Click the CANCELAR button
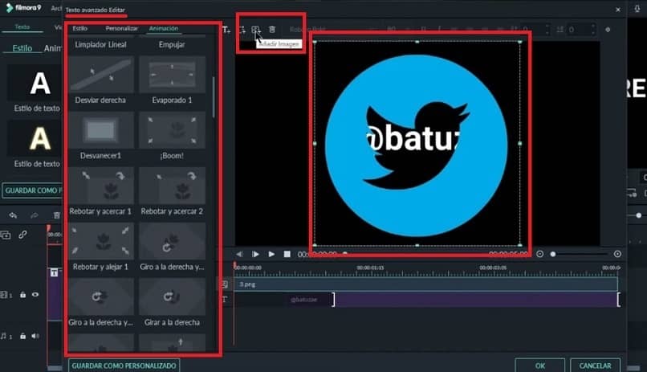 click(x=595, y=366)
